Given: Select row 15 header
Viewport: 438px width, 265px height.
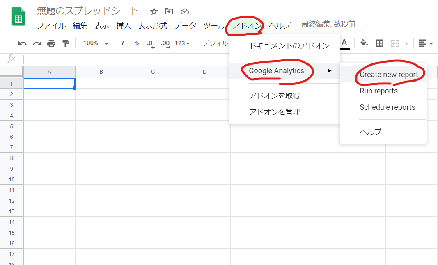Looking at the screenshot, I should click(11, 233).
